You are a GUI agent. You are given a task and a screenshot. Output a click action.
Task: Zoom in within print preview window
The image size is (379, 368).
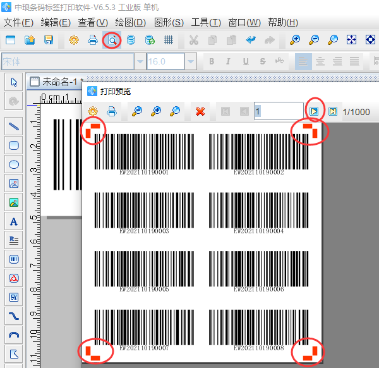156,111
